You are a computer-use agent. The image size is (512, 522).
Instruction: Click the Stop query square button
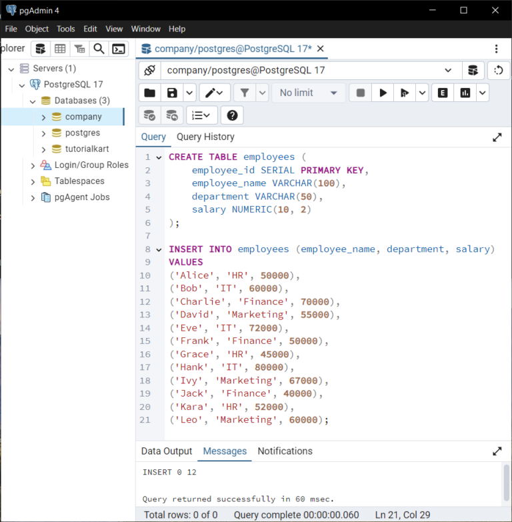pyautogui.click(x=361, y=93)
